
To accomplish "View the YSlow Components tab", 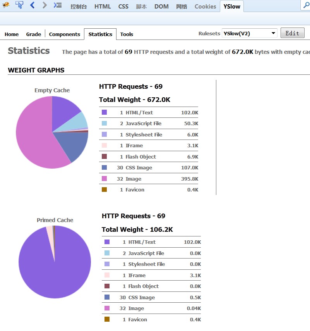I will pos(65,34).
